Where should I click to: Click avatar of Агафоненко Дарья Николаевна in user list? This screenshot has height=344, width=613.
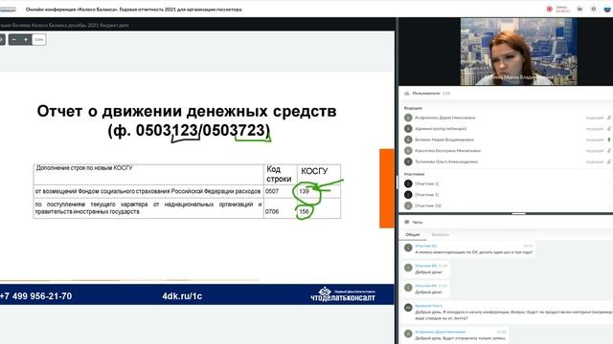[408, 118]
